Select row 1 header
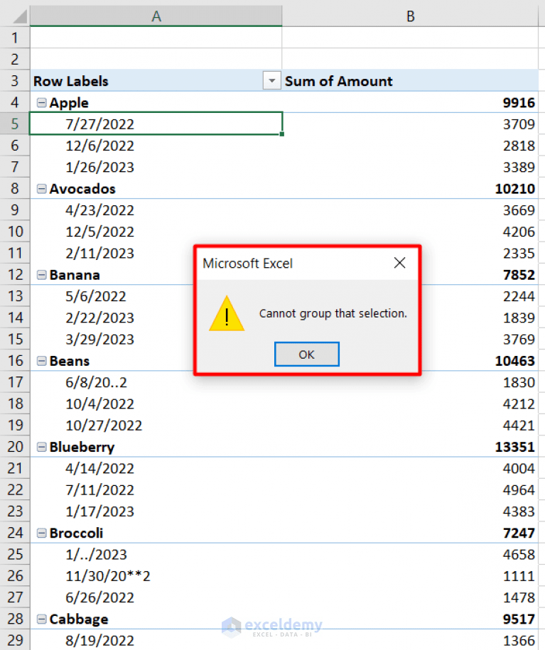The width and height of the screenshot is (545, 650). tap(15, 38)
